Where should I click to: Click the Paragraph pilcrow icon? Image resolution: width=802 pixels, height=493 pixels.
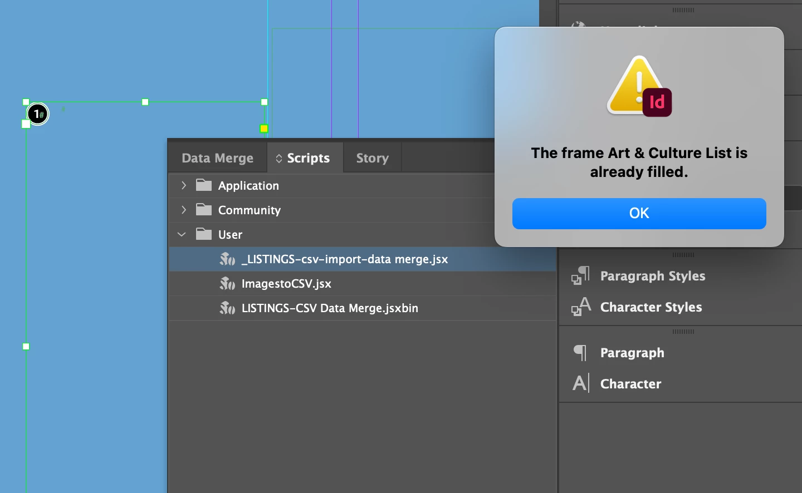point(580,353)
